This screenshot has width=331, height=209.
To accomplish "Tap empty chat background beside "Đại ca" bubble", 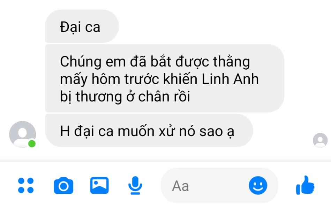I will pos(211,26).
